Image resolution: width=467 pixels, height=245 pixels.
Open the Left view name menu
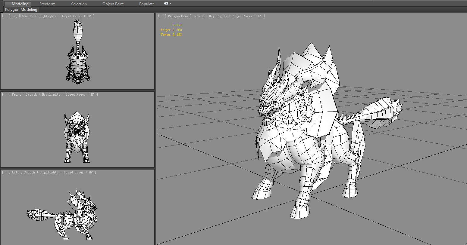click(x=15, y=172)
